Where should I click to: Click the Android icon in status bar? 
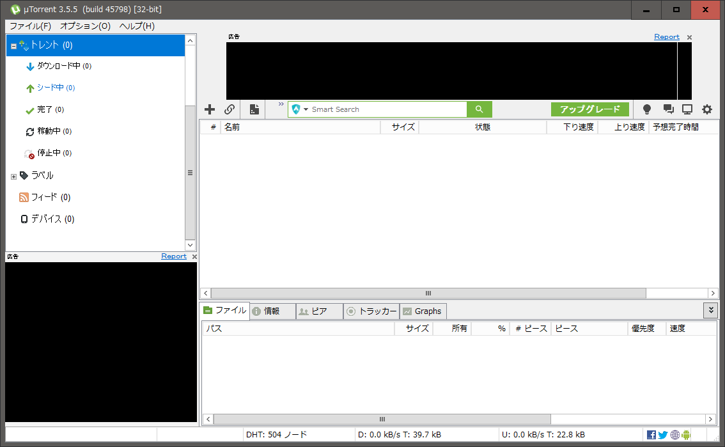point(686,435)
